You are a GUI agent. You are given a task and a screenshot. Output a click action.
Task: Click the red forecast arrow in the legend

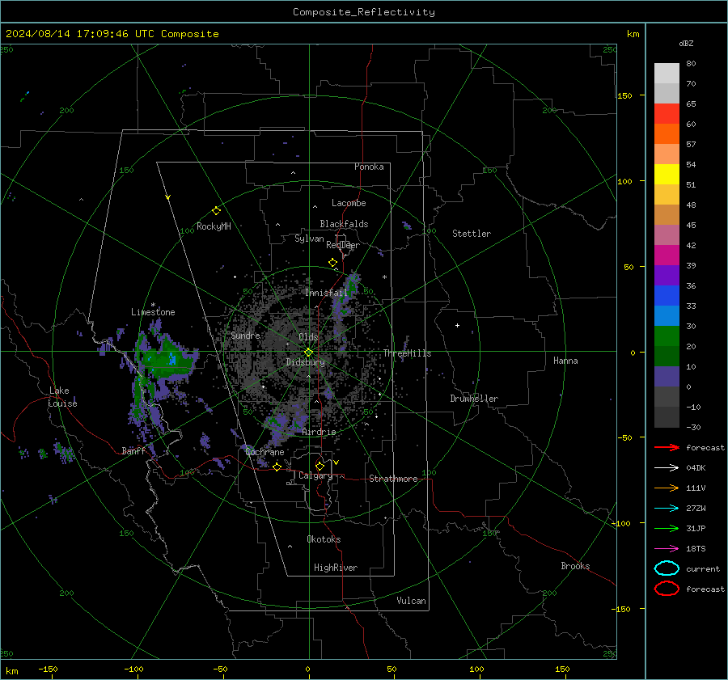(667, 447)
